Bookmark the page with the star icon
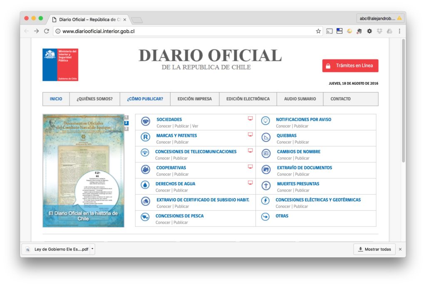 pos(318,31)
